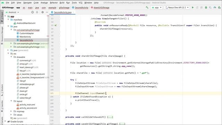The width and height of the screenshot is (222, 125).
Task: Click Attach Debugger to Android Process icon
Action: (219, 8)
